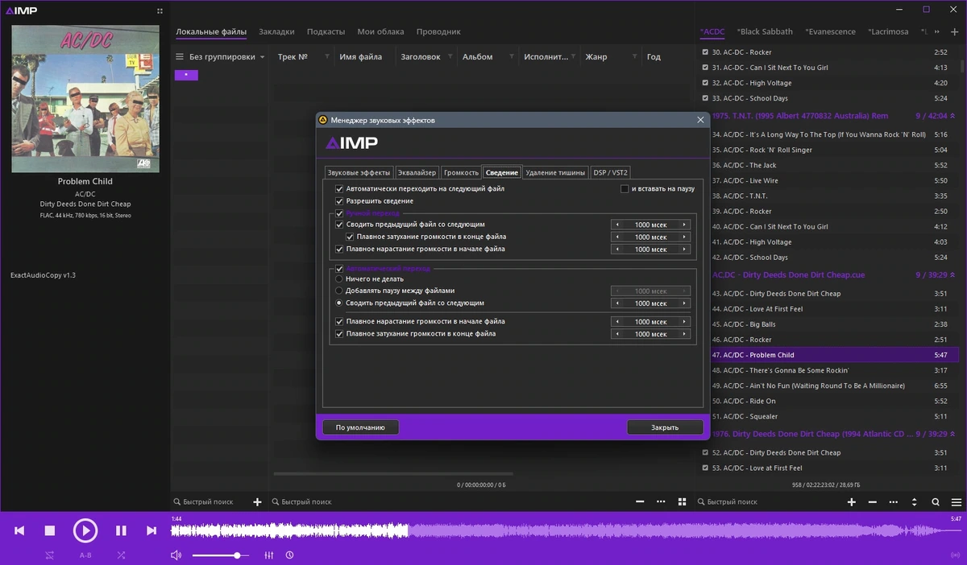Close the Менеджер звуковых эффектов dialog
Viewport: 967px width, 565px height.
[700, 120]
